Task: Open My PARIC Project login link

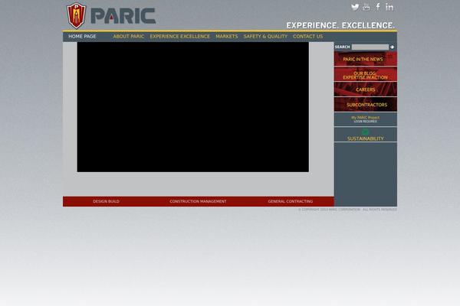Action: point(366,119)
